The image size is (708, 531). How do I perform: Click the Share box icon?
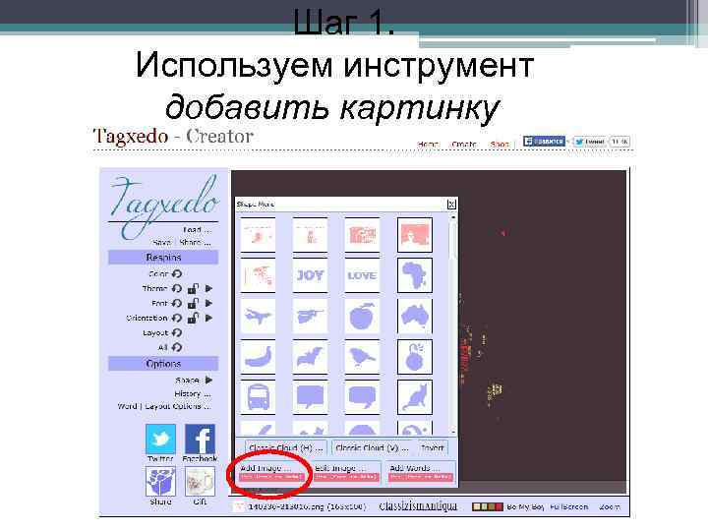pyautogui.click(x=160, y=481)
